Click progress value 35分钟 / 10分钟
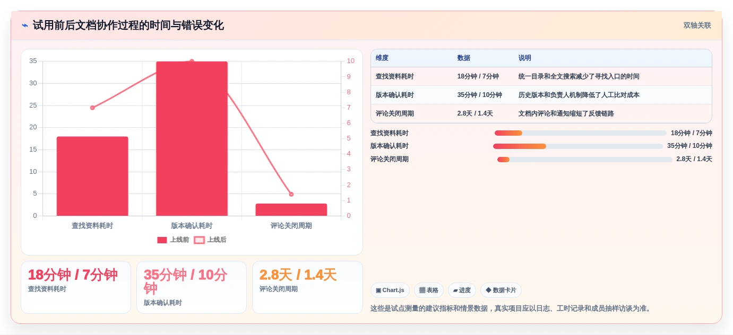Image resolution: width=733 pixels, height=335 pixels. (689, 146)
